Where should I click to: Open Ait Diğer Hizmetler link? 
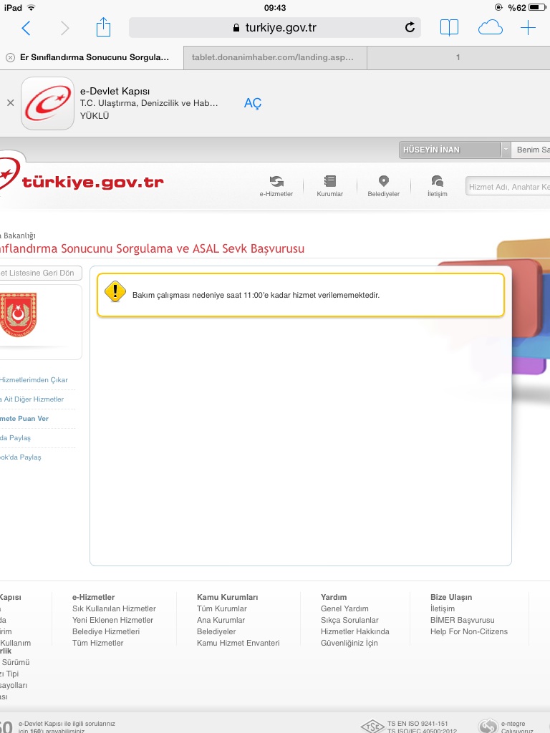coord(32,399)
